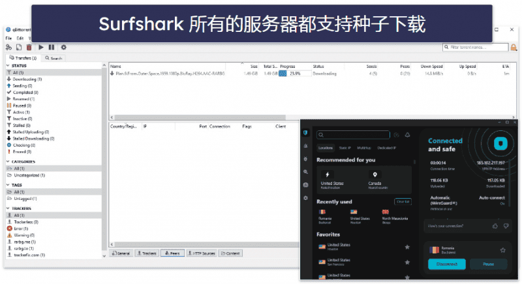This screenshot has height=284, width=522.
Task: Open the File menu in qBittorrent
Action: 8,38
